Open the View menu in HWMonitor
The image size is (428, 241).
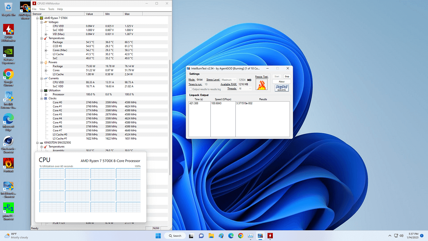pyautogui.click(x=42, y=9)
